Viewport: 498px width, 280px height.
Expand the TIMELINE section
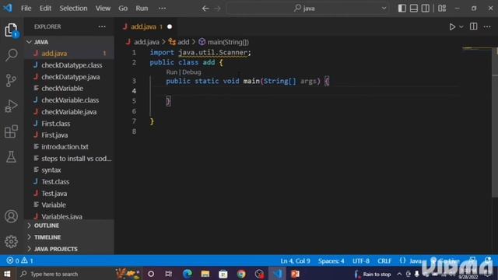[69, 237]
